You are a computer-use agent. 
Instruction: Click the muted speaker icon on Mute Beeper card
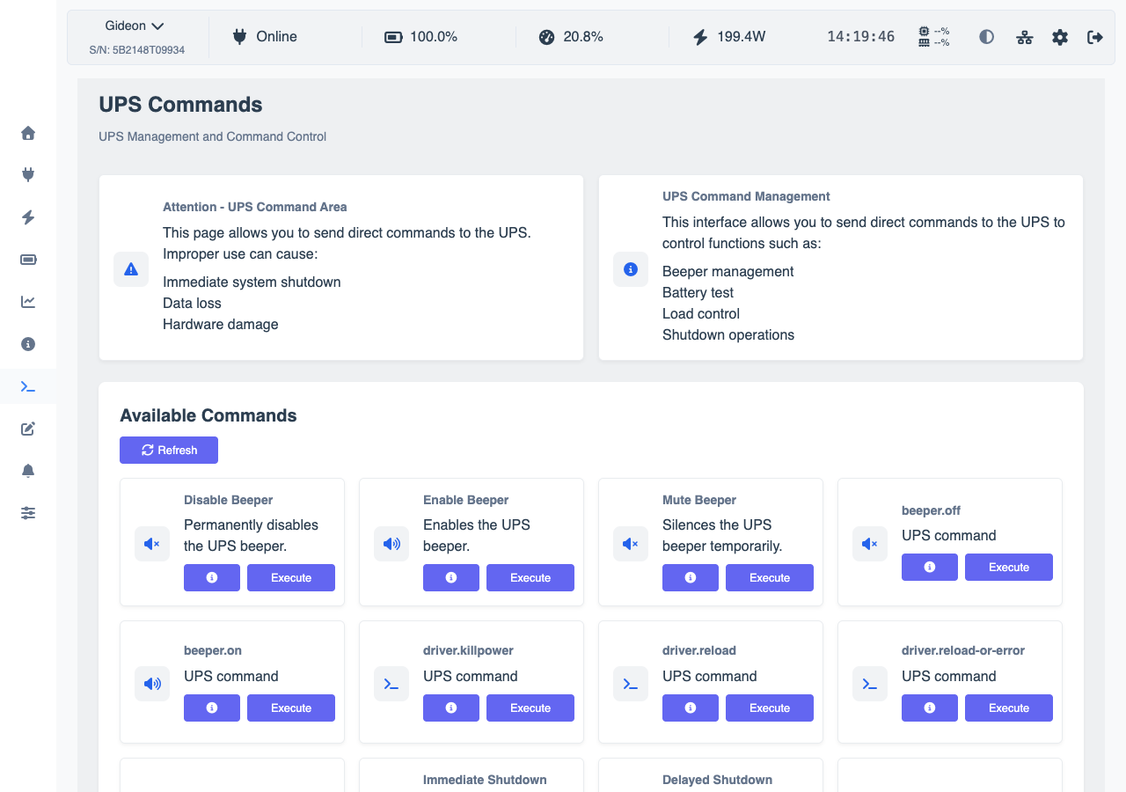click(631, 544)
